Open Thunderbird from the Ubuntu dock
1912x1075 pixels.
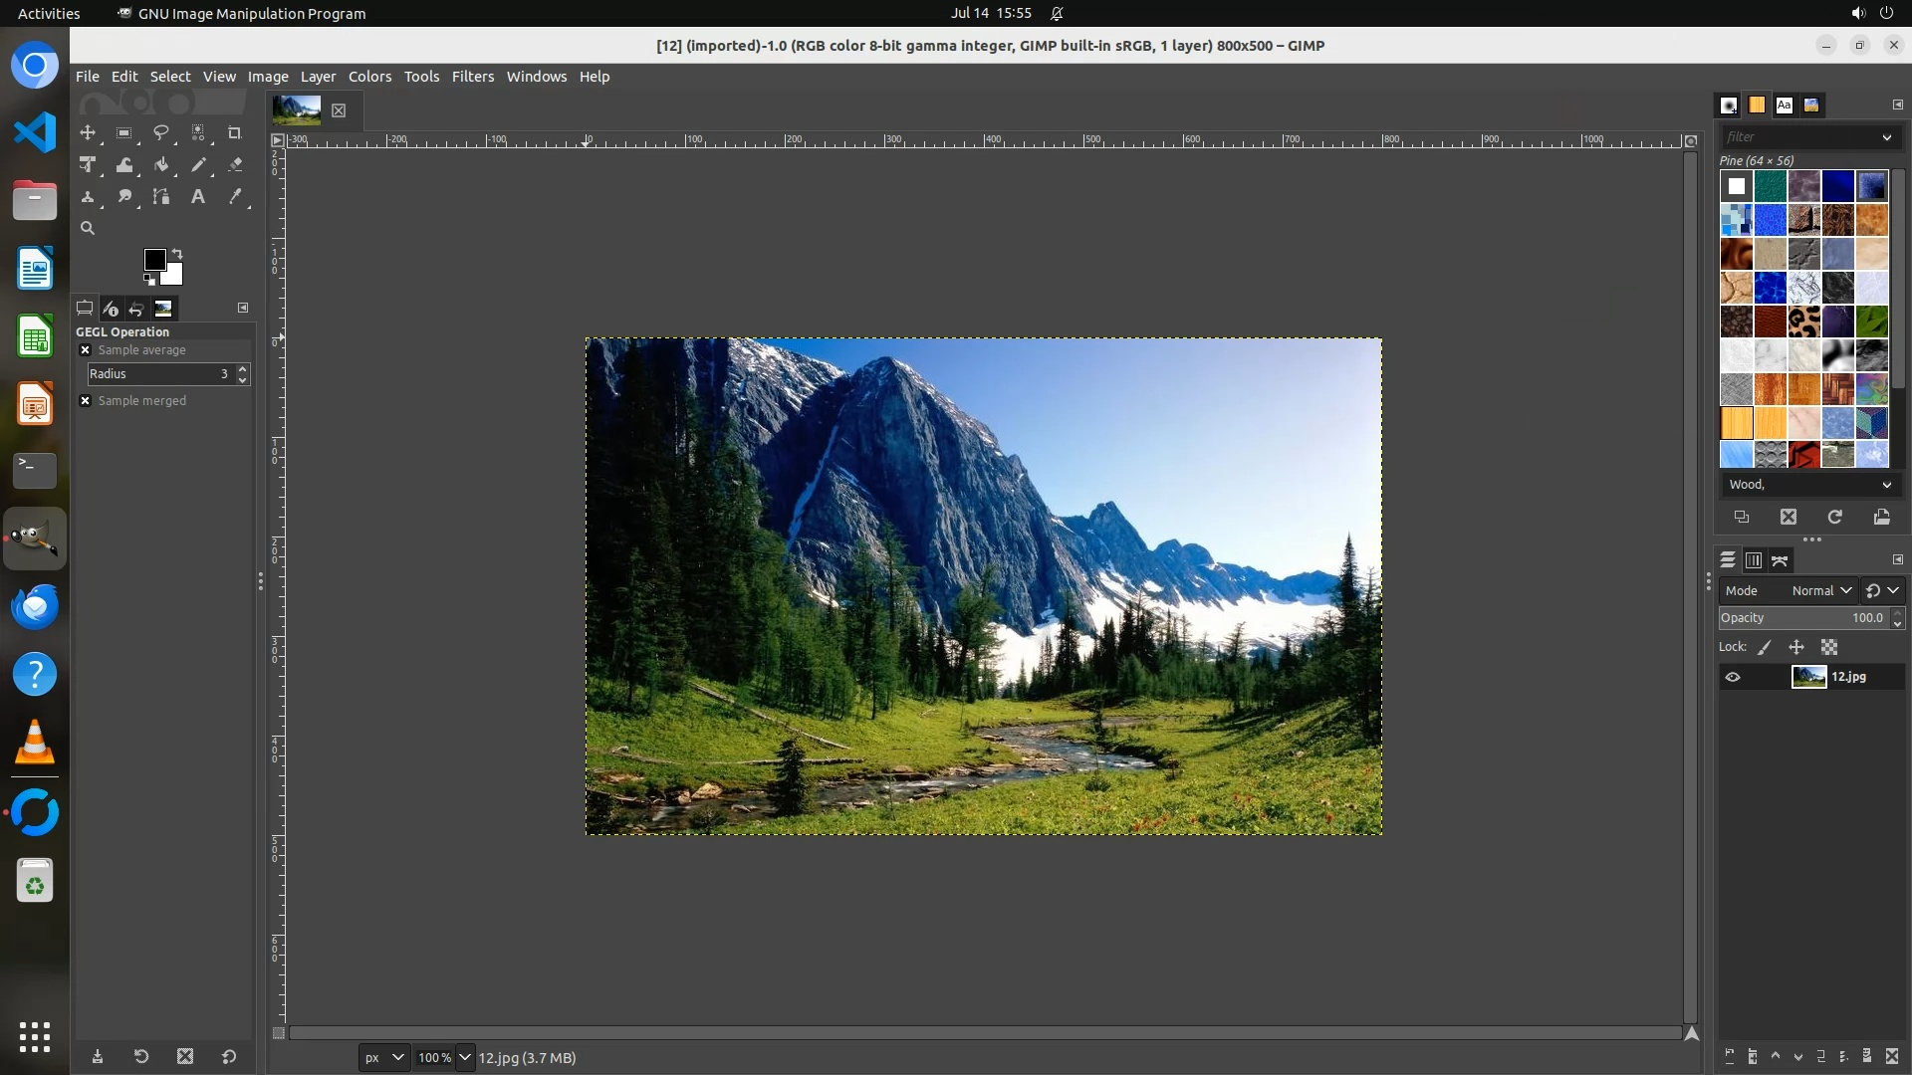35,607
